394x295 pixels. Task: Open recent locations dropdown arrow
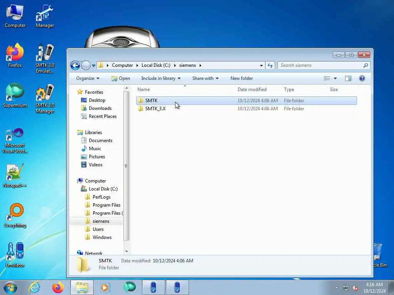click(x=93, y=66)
